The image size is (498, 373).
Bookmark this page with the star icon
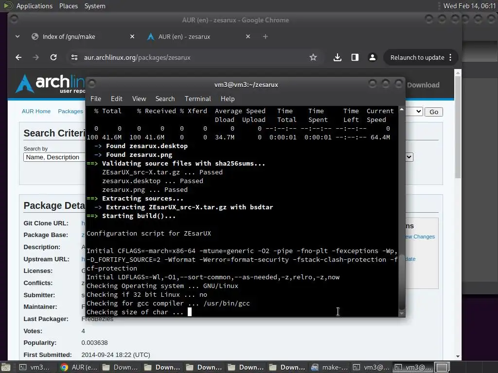point(313,57)
